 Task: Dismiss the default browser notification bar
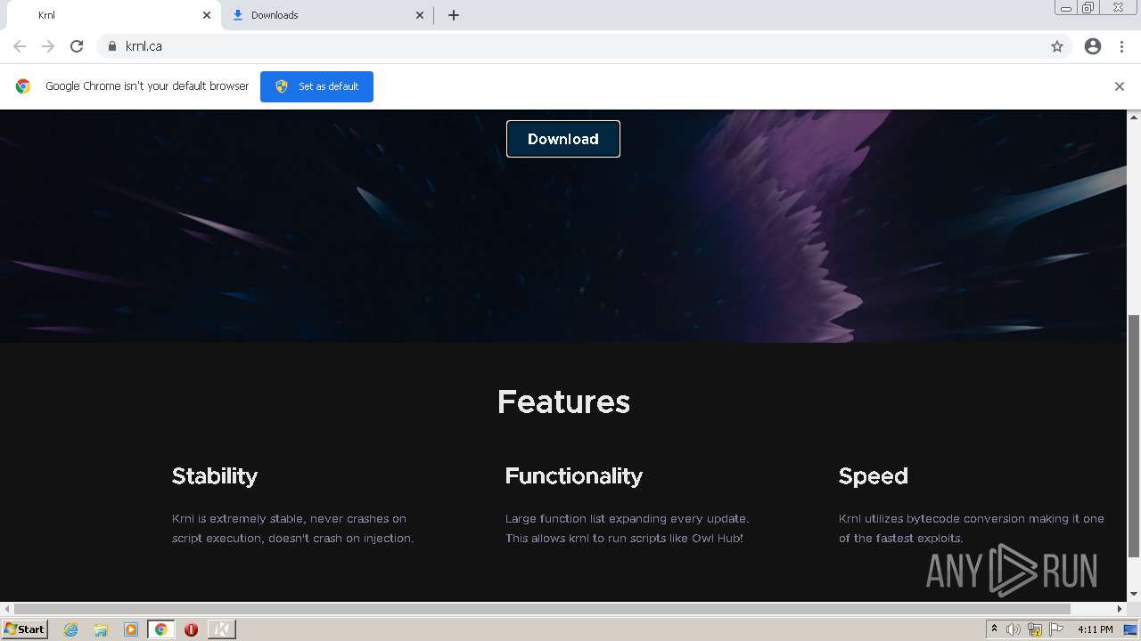(x=1119, y=86)
